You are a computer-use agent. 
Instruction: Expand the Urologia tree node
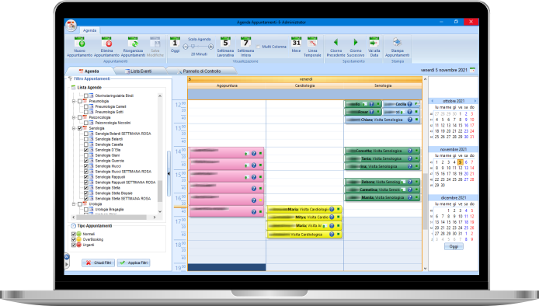74,204
